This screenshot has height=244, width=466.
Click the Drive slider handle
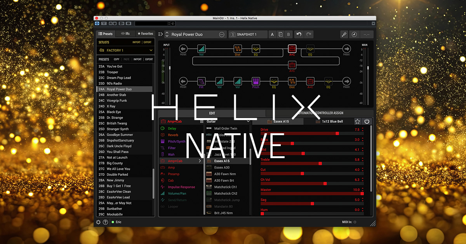coord(337,133)
